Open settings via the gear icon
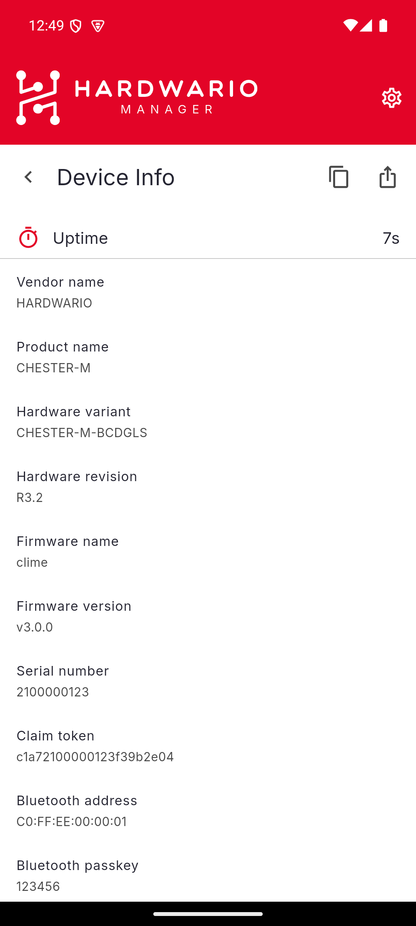 [x=391, y=98]
